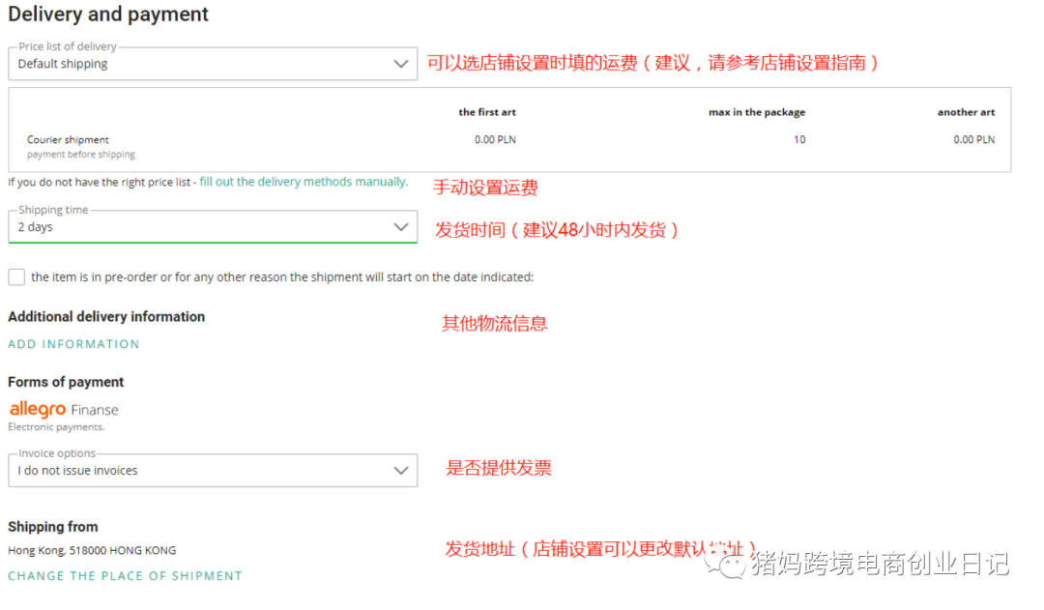Click the Hong Kong shipping address text
The image size is (1044, 610).
pos(92,550)
